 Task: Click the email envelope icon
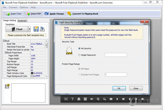(111, 99)
